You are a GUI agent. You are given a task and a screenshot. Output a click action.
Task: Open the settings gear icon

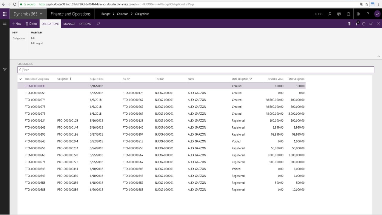pos(358,14)
